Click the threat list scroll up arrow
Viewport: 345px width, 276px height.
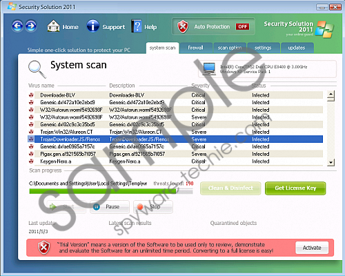point(331,94)
